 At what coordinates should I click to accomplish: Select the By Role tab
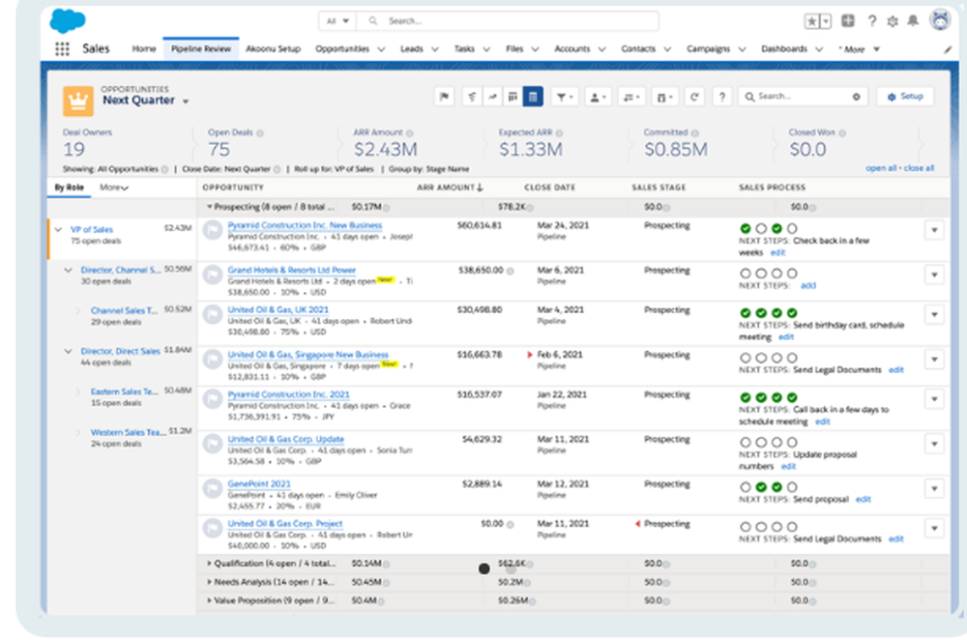point(69,188)
